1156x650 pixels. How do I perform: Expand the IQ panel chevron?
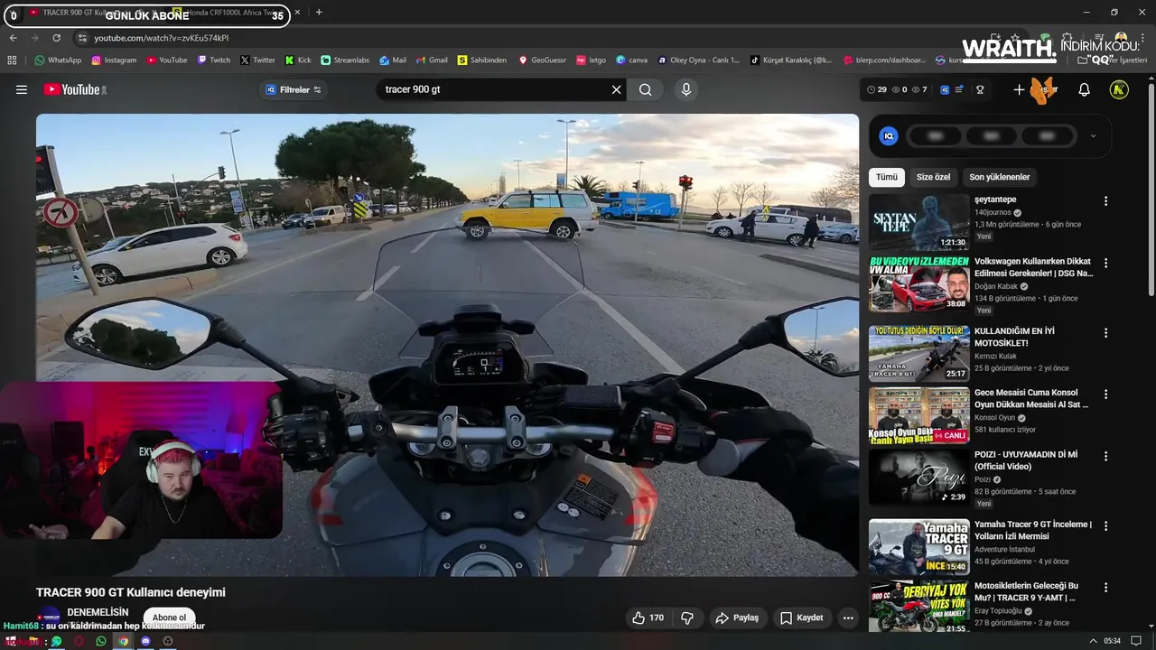tap(1093, 136)
